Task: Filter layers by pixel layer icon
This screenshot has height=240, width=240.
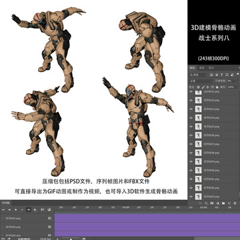Action: tap(211, 75)
